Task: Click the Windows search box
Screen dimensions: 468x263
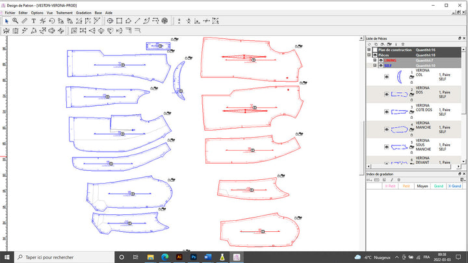Action: point(64,257)
